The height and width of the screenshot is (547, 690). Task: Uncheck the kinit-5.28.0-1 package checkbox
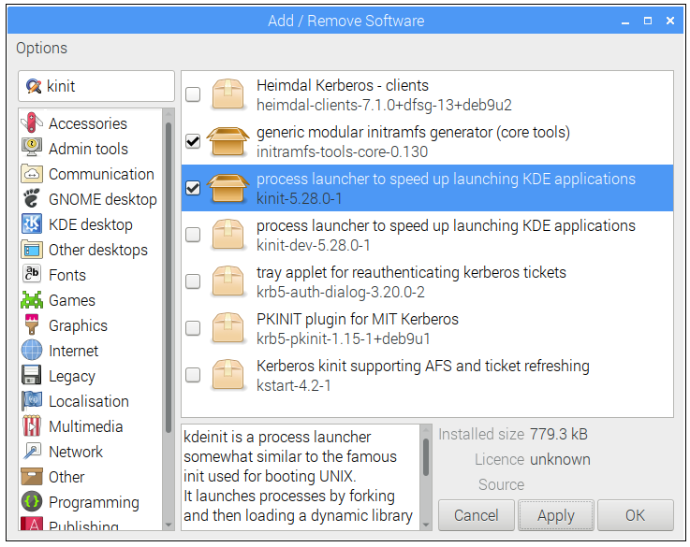(193, 188)
